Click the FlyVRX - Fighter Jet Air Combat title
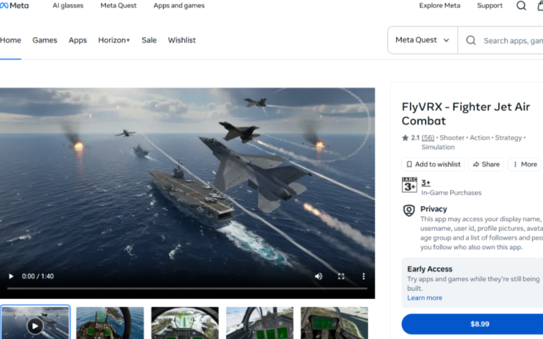This screenshot has height=339, width=543. tap(466, 114)
